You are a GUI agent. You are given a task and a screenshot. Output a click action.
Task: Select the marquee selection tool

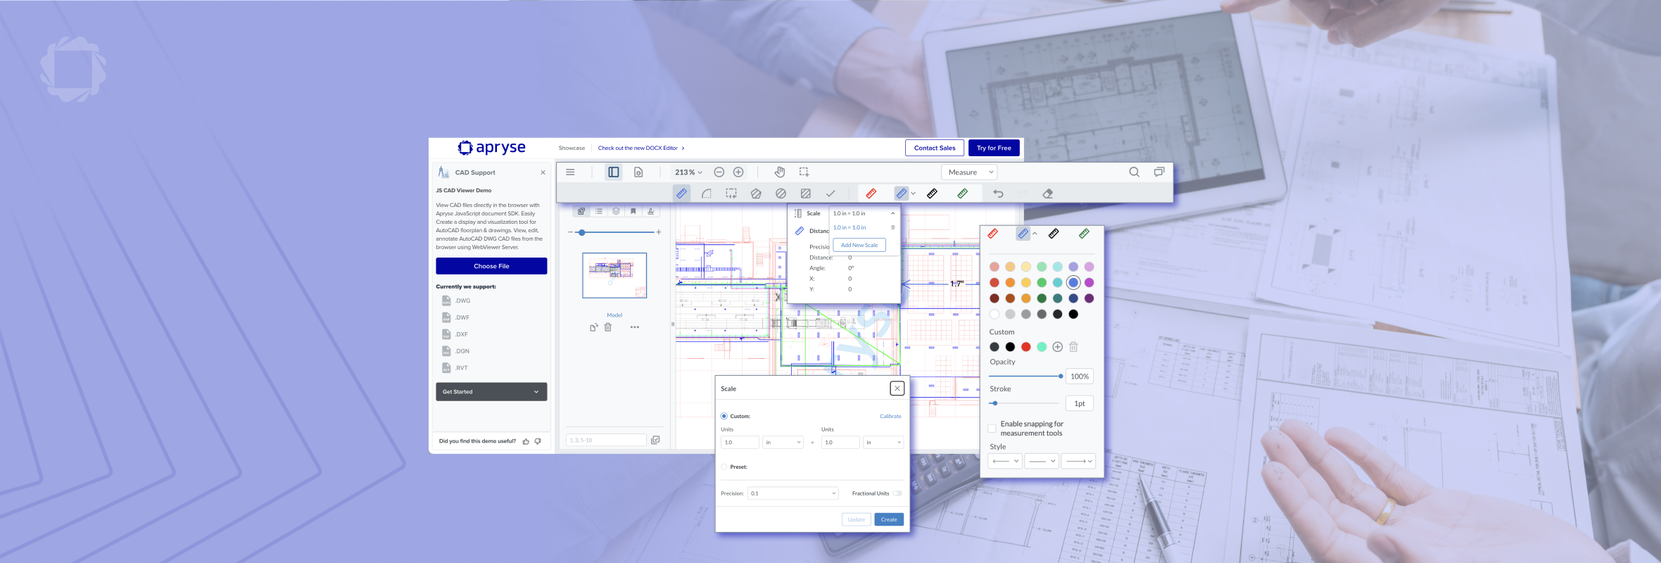(804, 172)
